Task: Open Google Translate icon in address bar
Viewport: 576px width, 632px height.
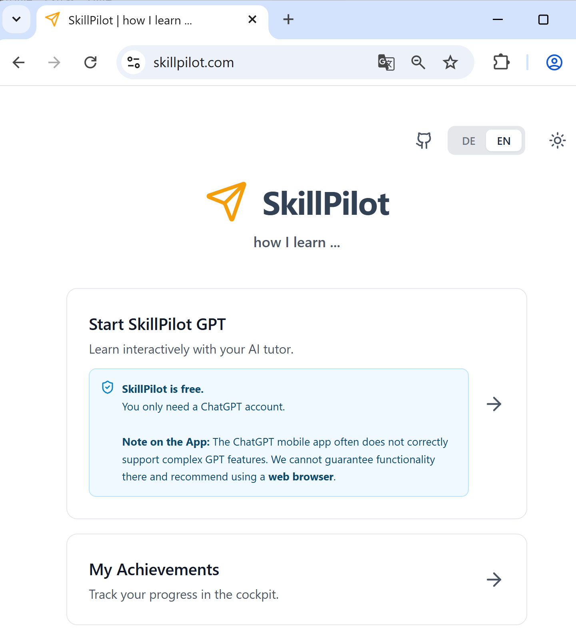Action: coord(386,62)
